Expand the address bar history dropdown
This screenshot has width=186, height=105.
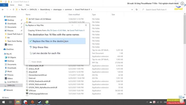[x=132, y=10]
